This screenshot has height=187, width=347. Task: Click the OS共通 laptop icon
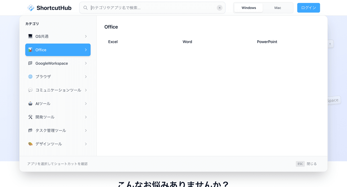click(30, 36)
